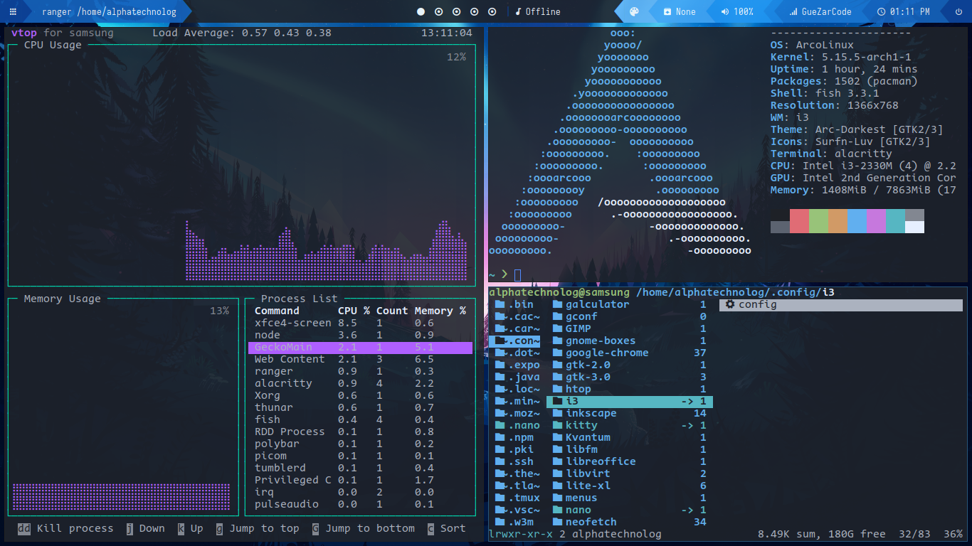Select the libvirt directory in ranger

[x=630, y=473]
